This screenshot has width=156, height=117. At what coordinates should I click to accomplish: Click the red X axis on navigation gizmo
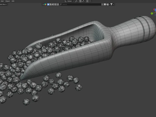[154, 9]
